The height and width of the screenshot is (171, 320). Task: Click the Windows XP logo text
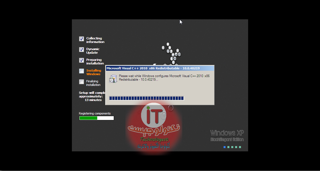tap(227, 133)
